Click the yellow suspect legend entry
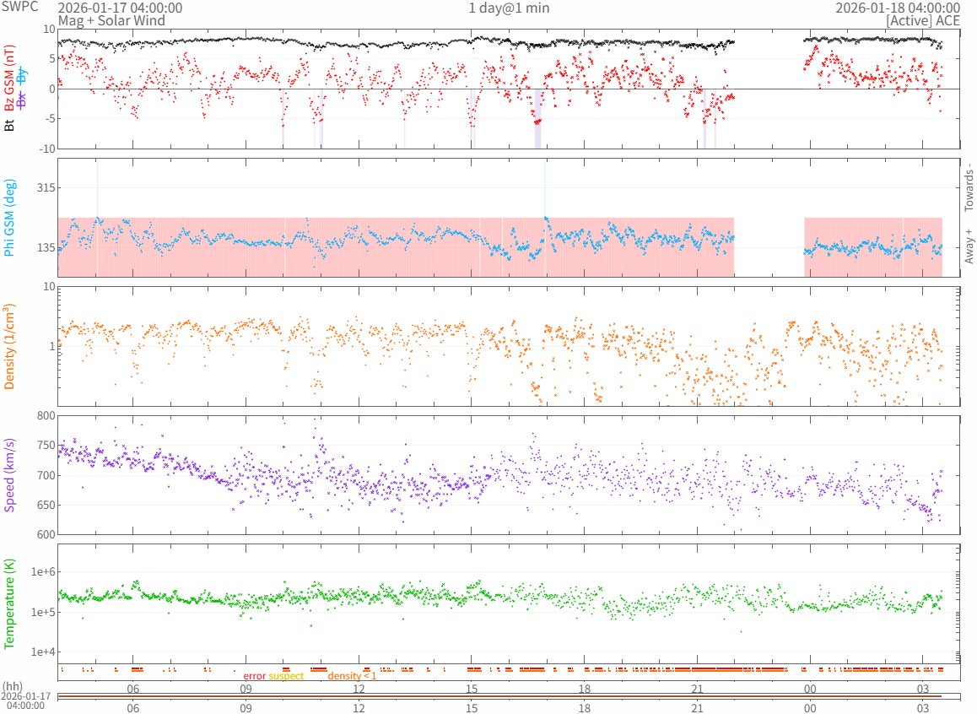This screenshot has height=714, width=977. (286, 676)
